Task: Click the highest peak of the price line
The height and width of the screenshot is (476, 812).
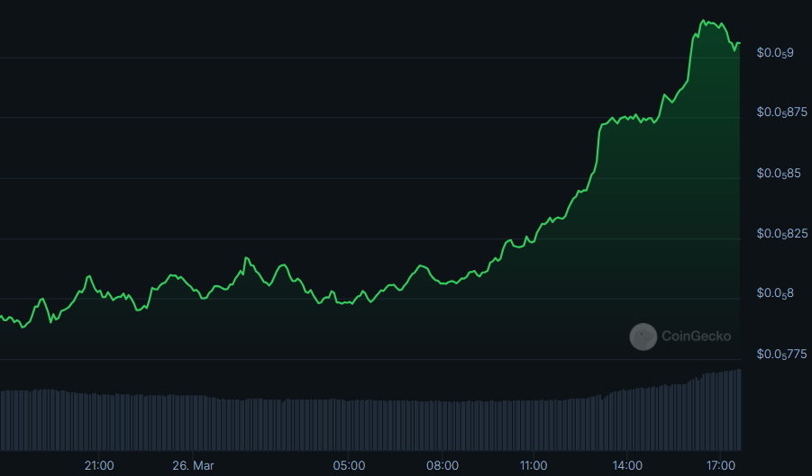Action: coord(704,20)
